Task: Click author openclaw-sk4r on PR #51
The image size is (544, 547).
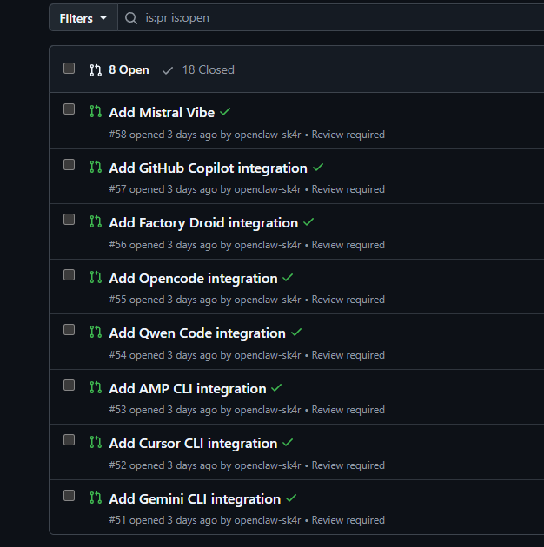Action: (x=268, y=520)
